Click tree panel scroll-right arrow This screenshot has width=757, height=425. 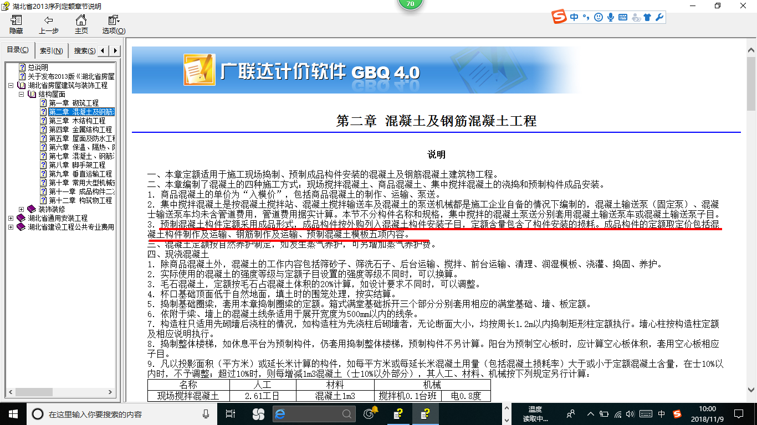tap(110, 393)
